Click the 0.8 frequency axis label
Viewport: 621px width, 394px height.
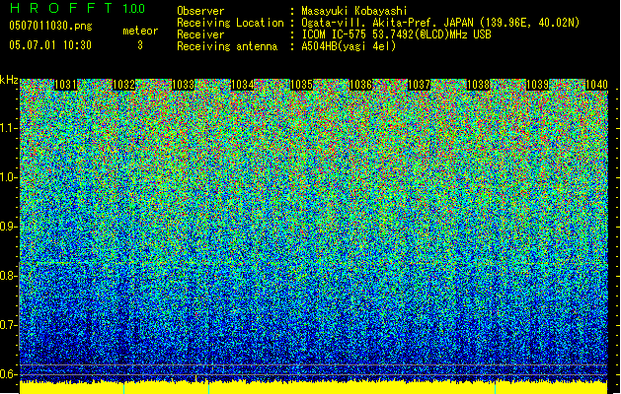[x=8, y=276]
